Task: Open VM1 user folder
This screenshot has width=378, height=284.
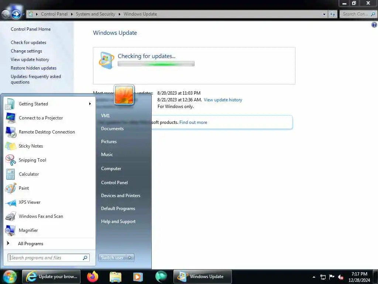Action: pos(105,116)
